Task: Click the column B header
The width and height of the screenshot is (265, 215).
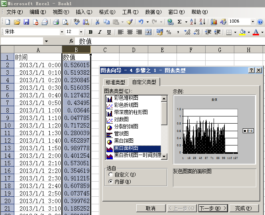Action: coord(76,50)
